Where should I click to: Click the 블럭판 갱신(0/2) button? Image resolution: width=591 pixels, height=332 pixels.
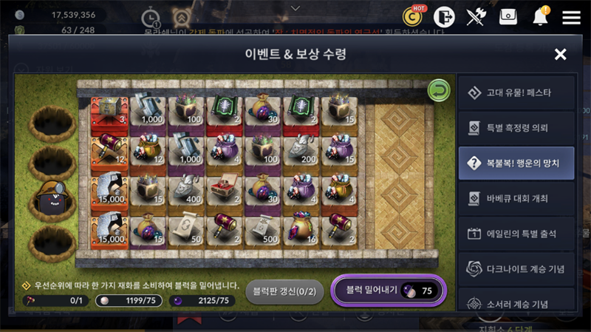pos(284,291)
